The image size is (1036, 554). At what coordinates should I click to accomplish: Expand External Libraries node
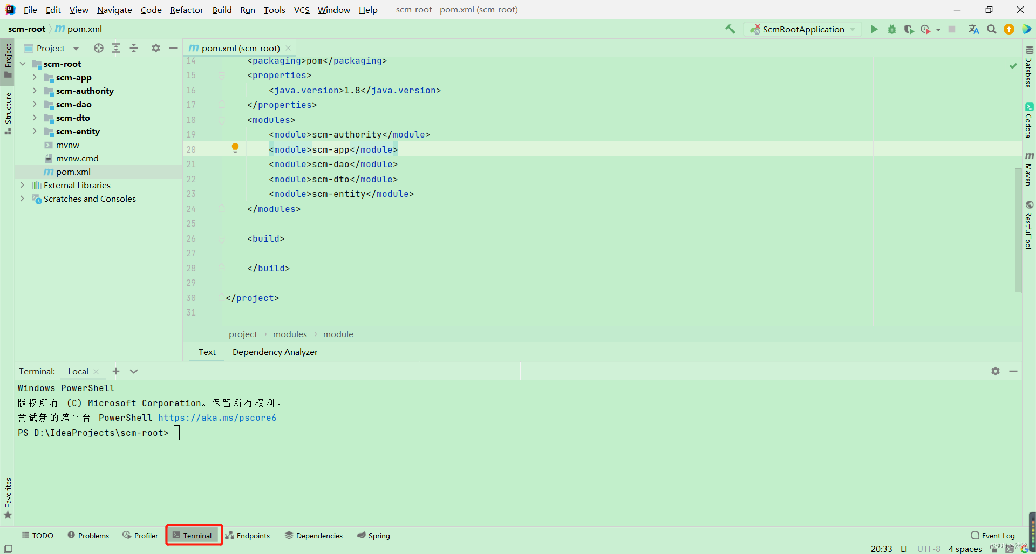point(22,185)
